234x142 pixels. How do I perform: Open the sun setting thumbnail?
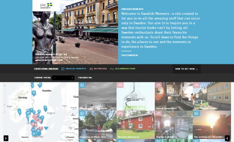pos(212,125)
